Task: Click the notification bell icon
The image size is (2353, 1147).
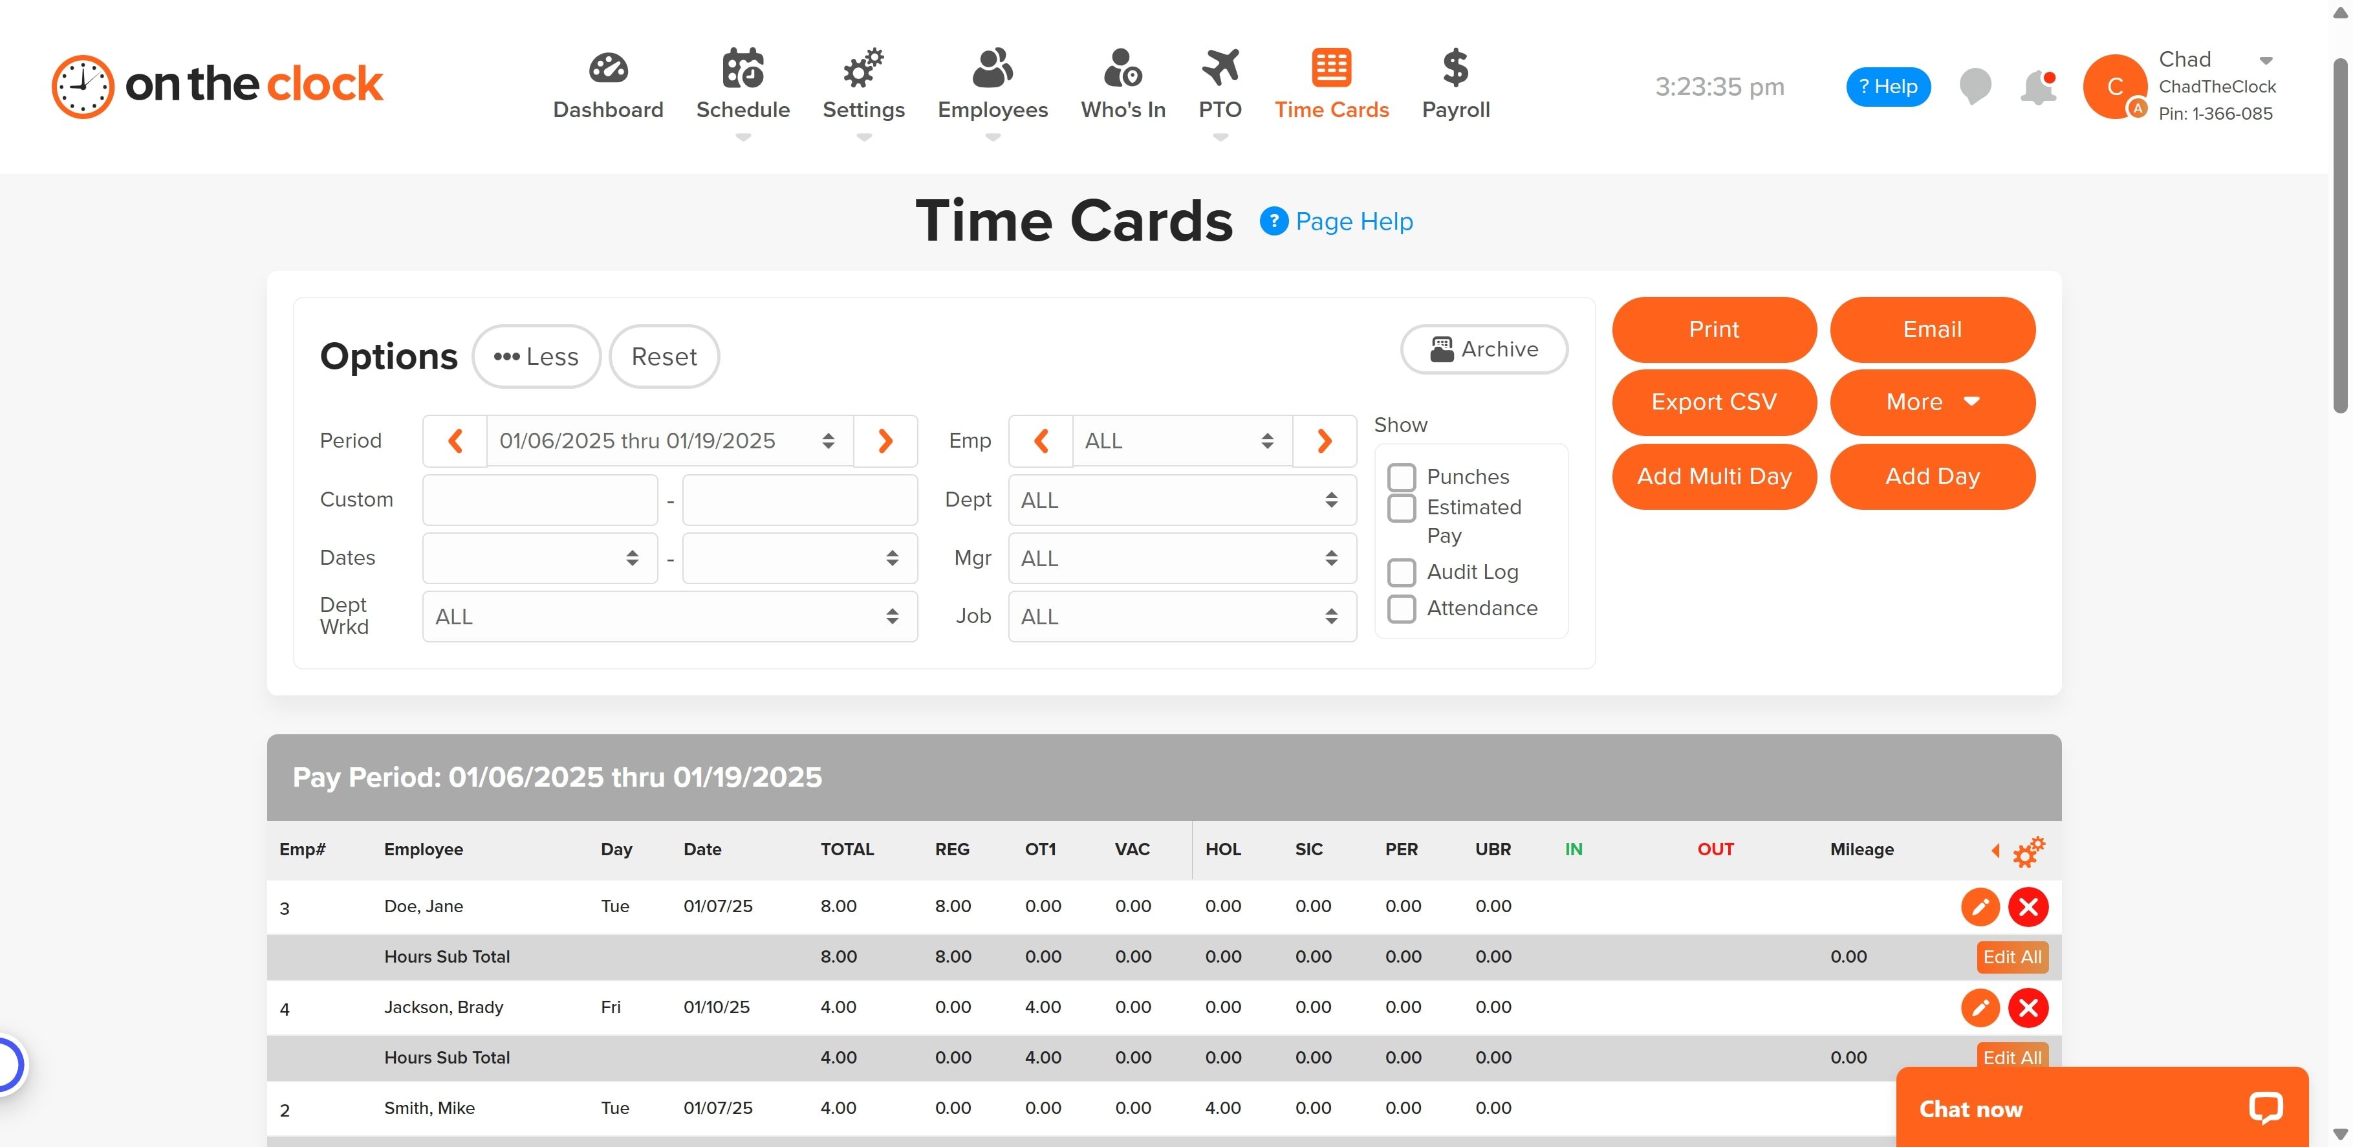Action: pyautogui.click(x=2037, y=88)
